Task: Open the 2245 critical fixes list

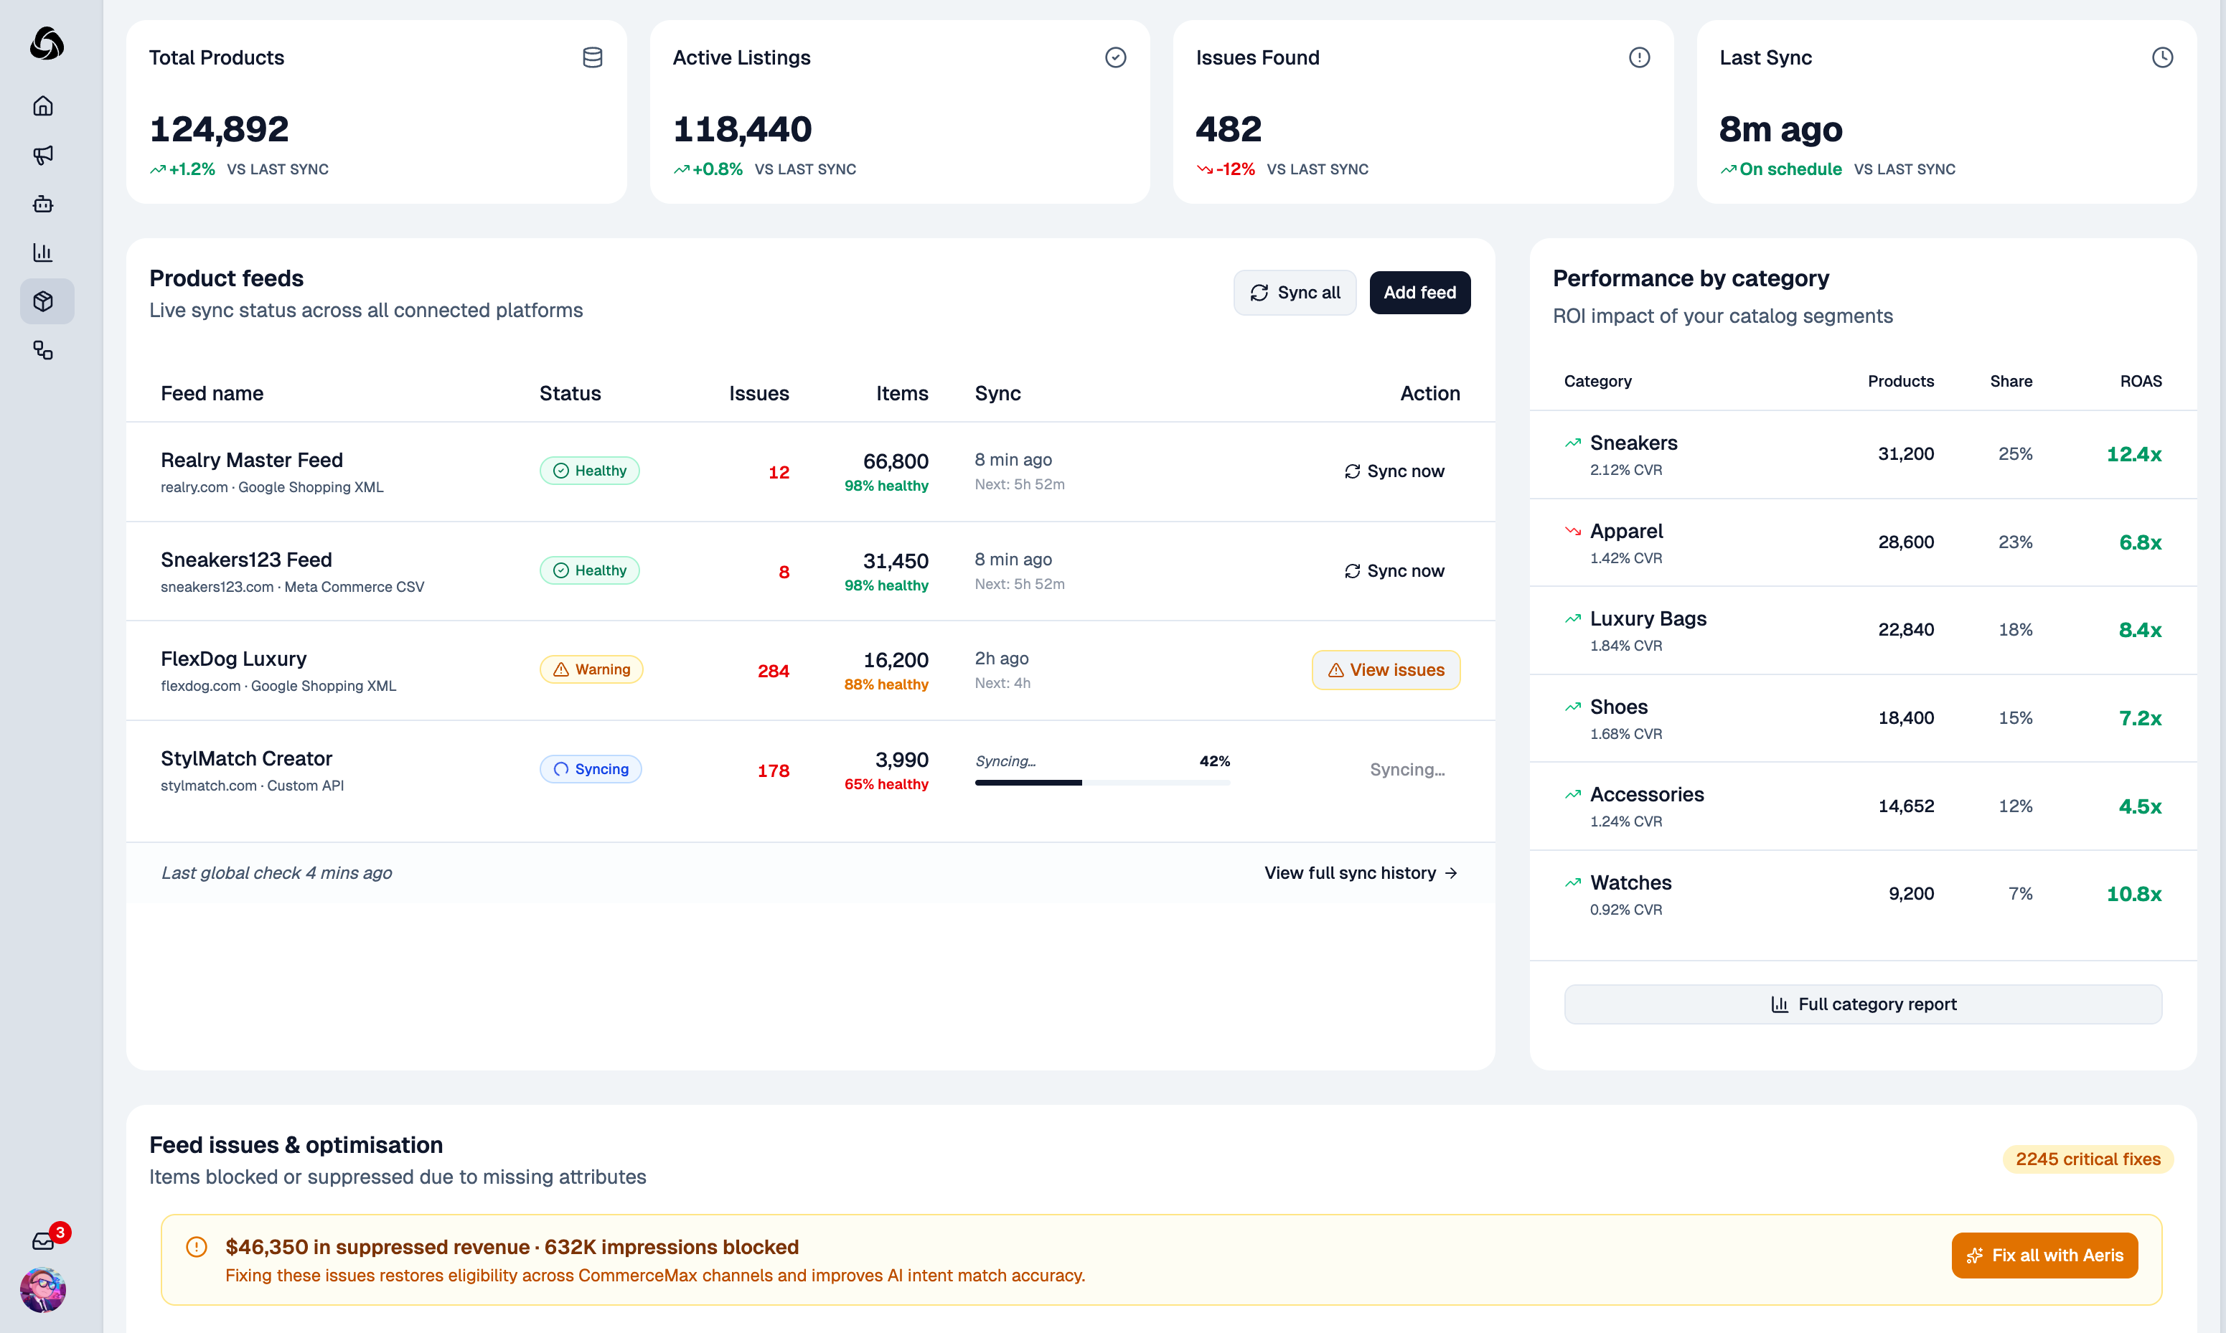Action: [2088, 1159]
